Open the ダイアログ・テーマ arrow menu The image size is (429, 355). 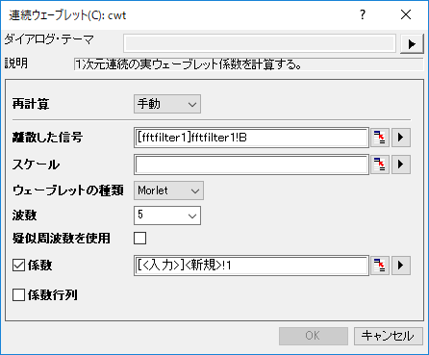click(x=412, y=43)
